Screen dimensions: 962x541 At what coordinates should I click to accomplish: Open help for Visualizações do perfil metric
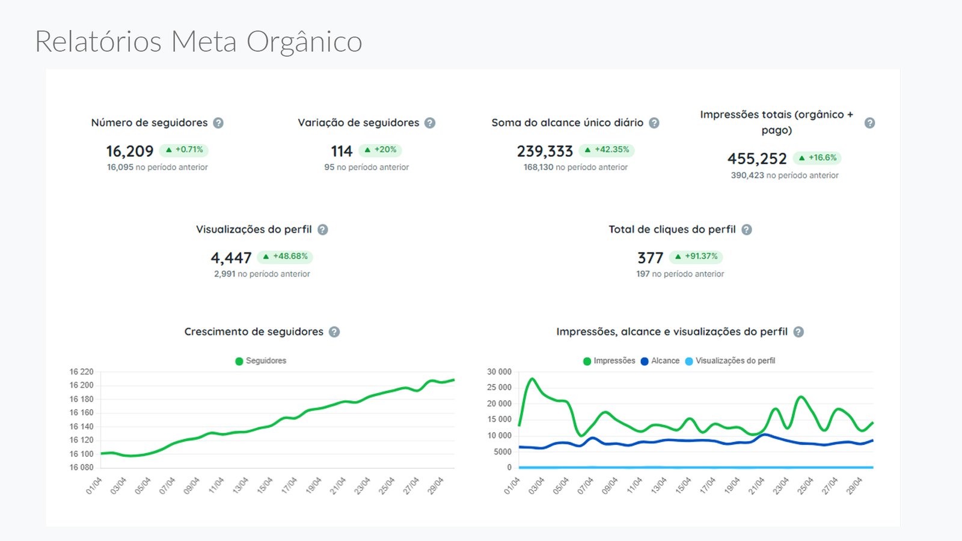323,230
